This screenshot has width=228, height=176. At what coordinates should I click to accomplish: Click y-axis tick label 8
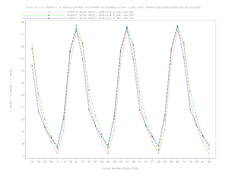pos(23,144)
